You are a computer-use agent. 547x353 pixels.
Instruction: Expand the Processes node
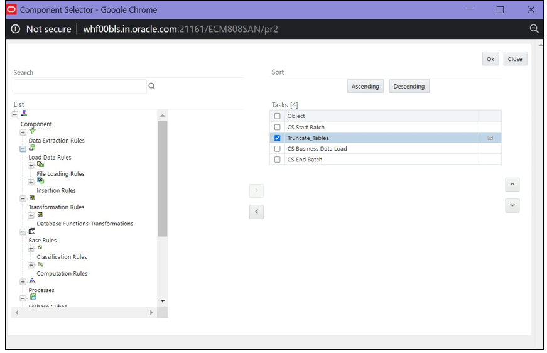tap(23, 281)
